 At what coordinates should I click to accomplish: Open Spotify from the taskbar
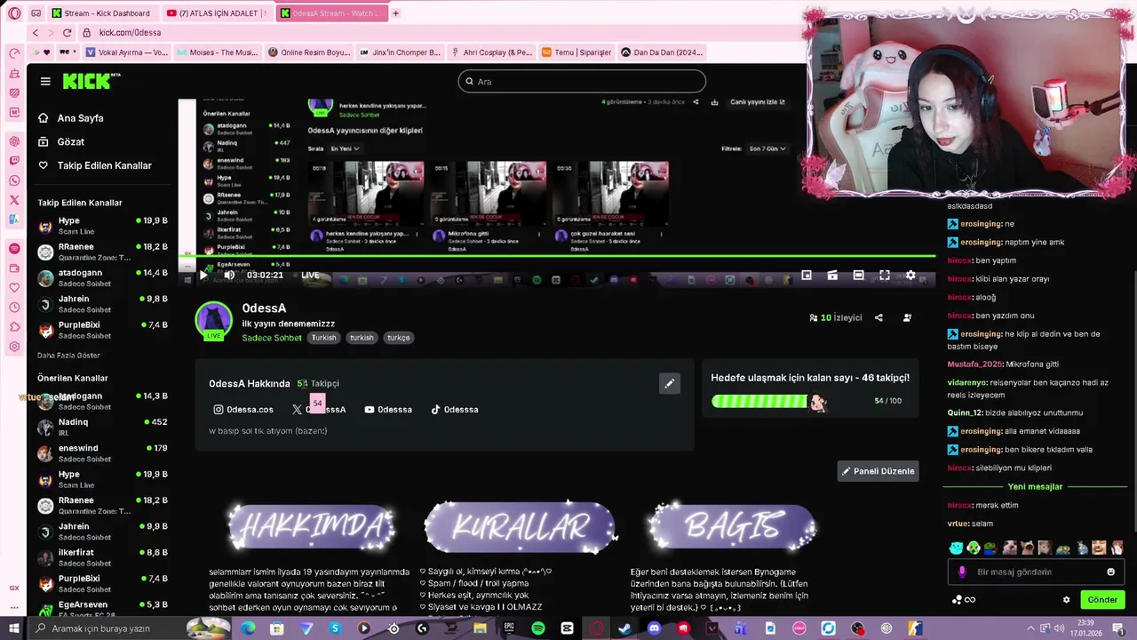tap(538, 628)
